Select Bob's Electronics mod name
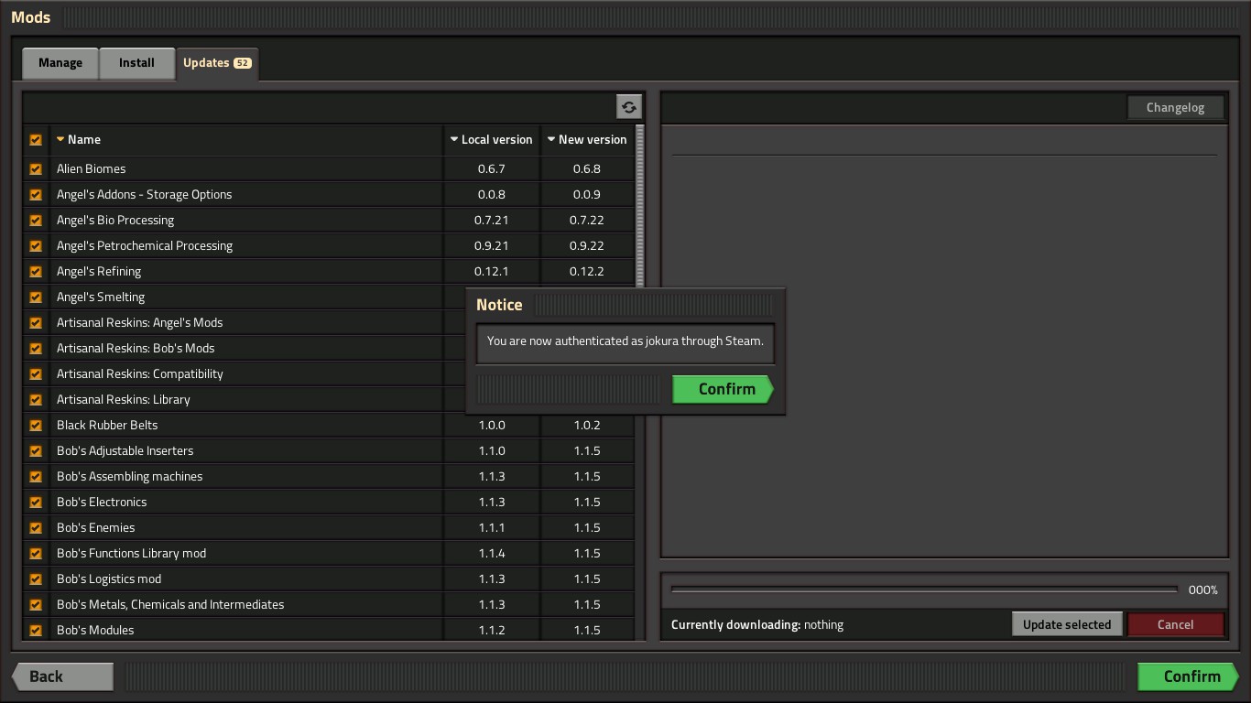The height and width of the screenshot is (703, 1251). pyautogui.click(x=102, y=503)
